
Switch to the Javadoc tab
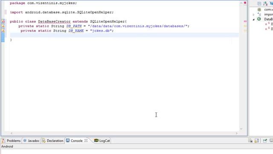(x=32, y=141)
